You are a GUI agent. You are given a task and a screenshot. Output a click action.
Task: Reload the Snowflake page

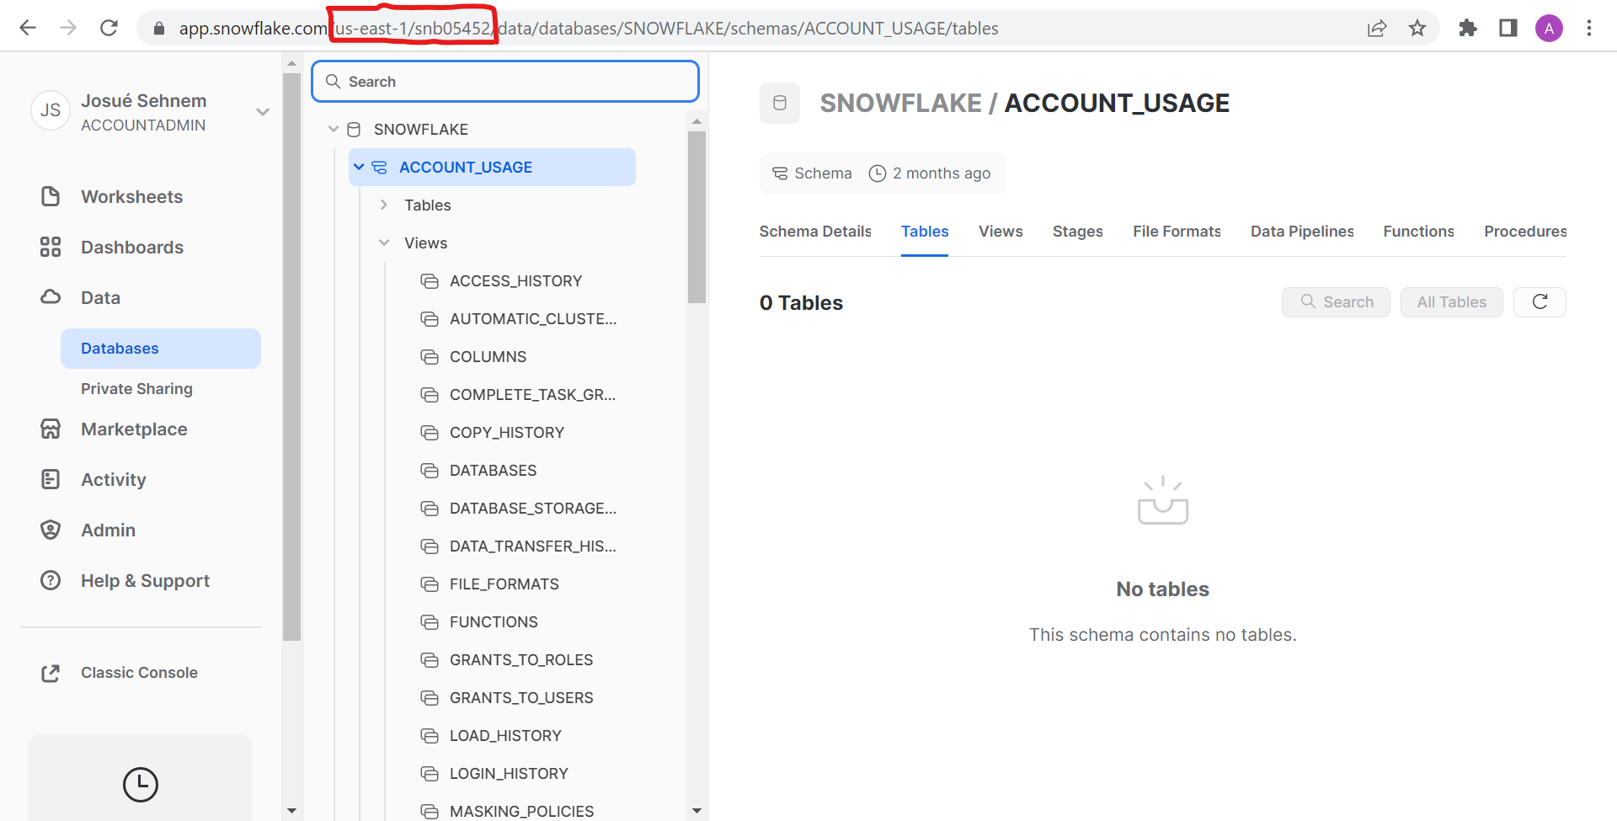click(109, 28)
